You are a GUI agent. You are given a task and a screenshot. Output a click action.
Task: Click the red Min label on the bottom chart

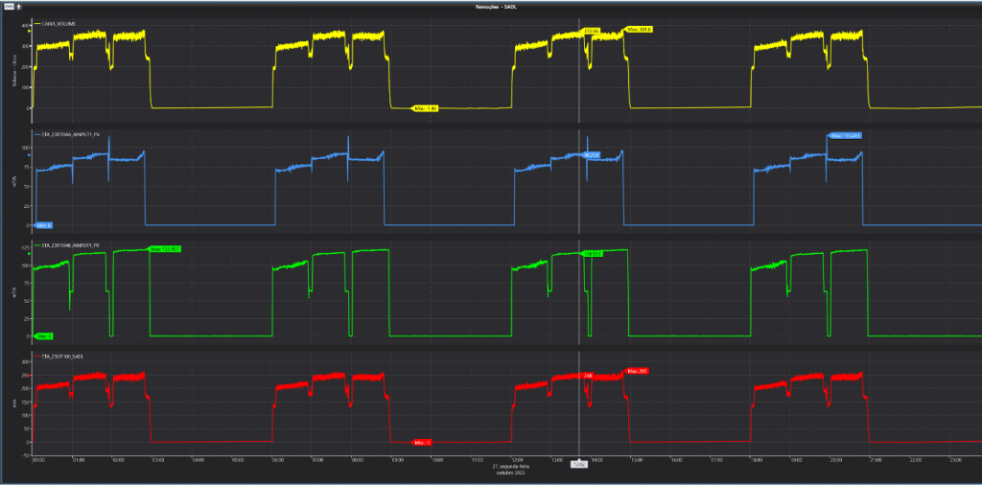(x=423, y=442)
